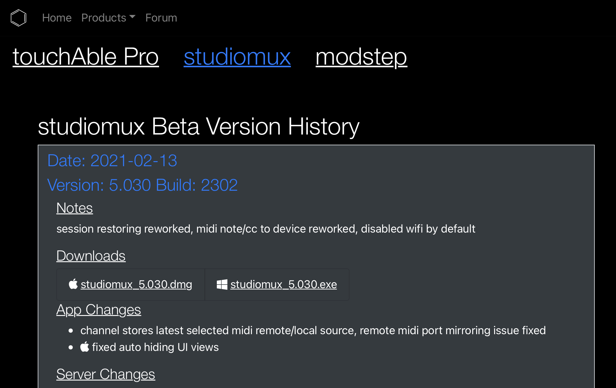Click the hexagon logo icon
The image size is (616, 388).
click(19, 18)
